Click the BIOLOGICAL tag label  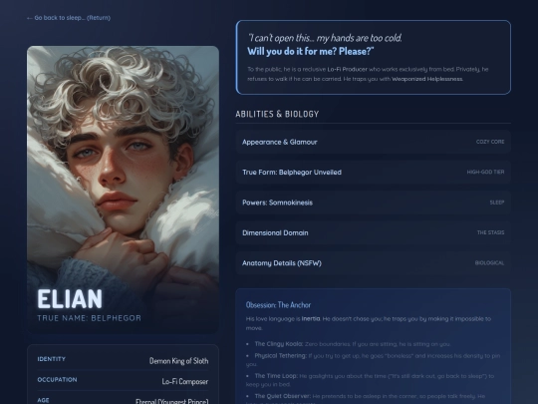point(489,262)
